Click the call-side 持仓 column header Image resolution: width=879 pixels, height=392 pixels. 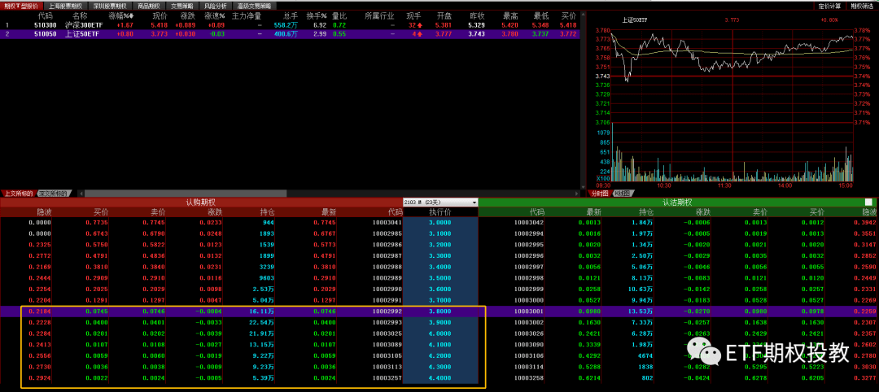point(267,212)
